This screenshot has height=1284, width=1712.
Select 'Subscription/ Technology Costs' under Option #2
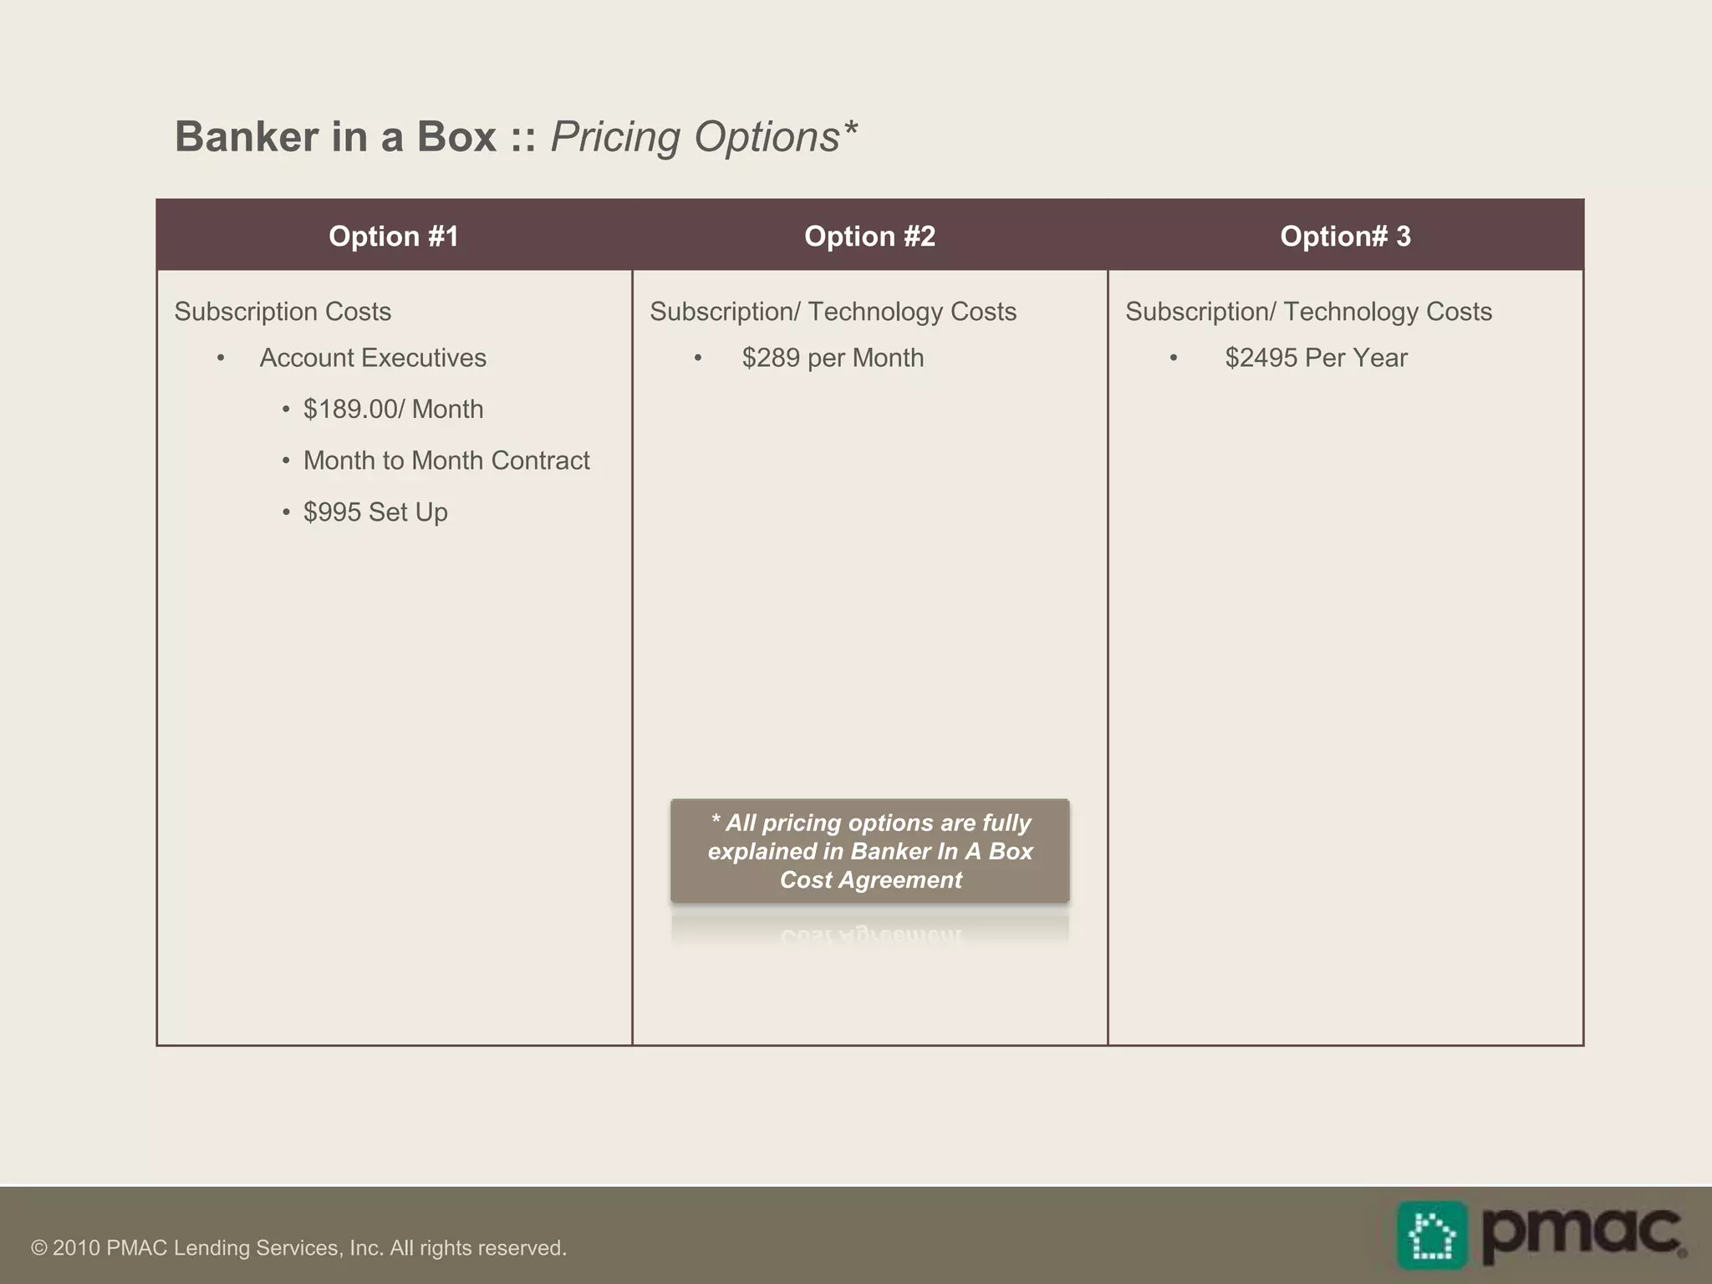point(833,312)
